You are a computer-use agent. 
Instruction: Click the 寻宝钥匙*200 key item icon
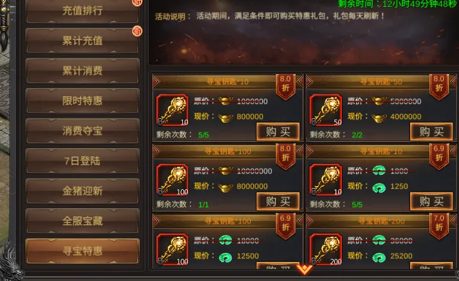(x=326, y=249)
